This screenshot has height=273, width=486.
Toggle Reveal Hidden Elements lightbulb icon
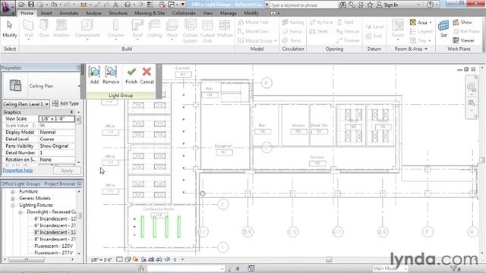click(175, 259)
